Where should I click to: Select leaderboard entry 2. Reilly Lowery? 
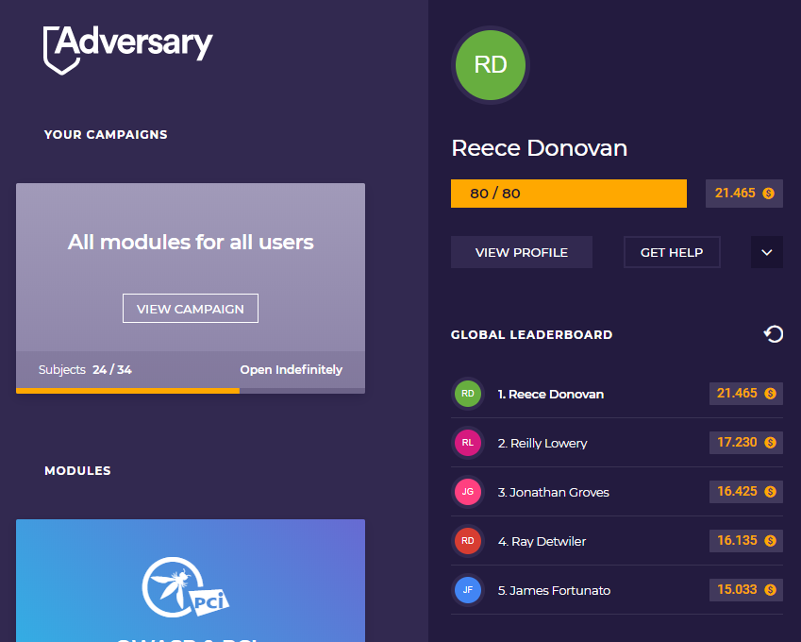[x=617, y=443]
